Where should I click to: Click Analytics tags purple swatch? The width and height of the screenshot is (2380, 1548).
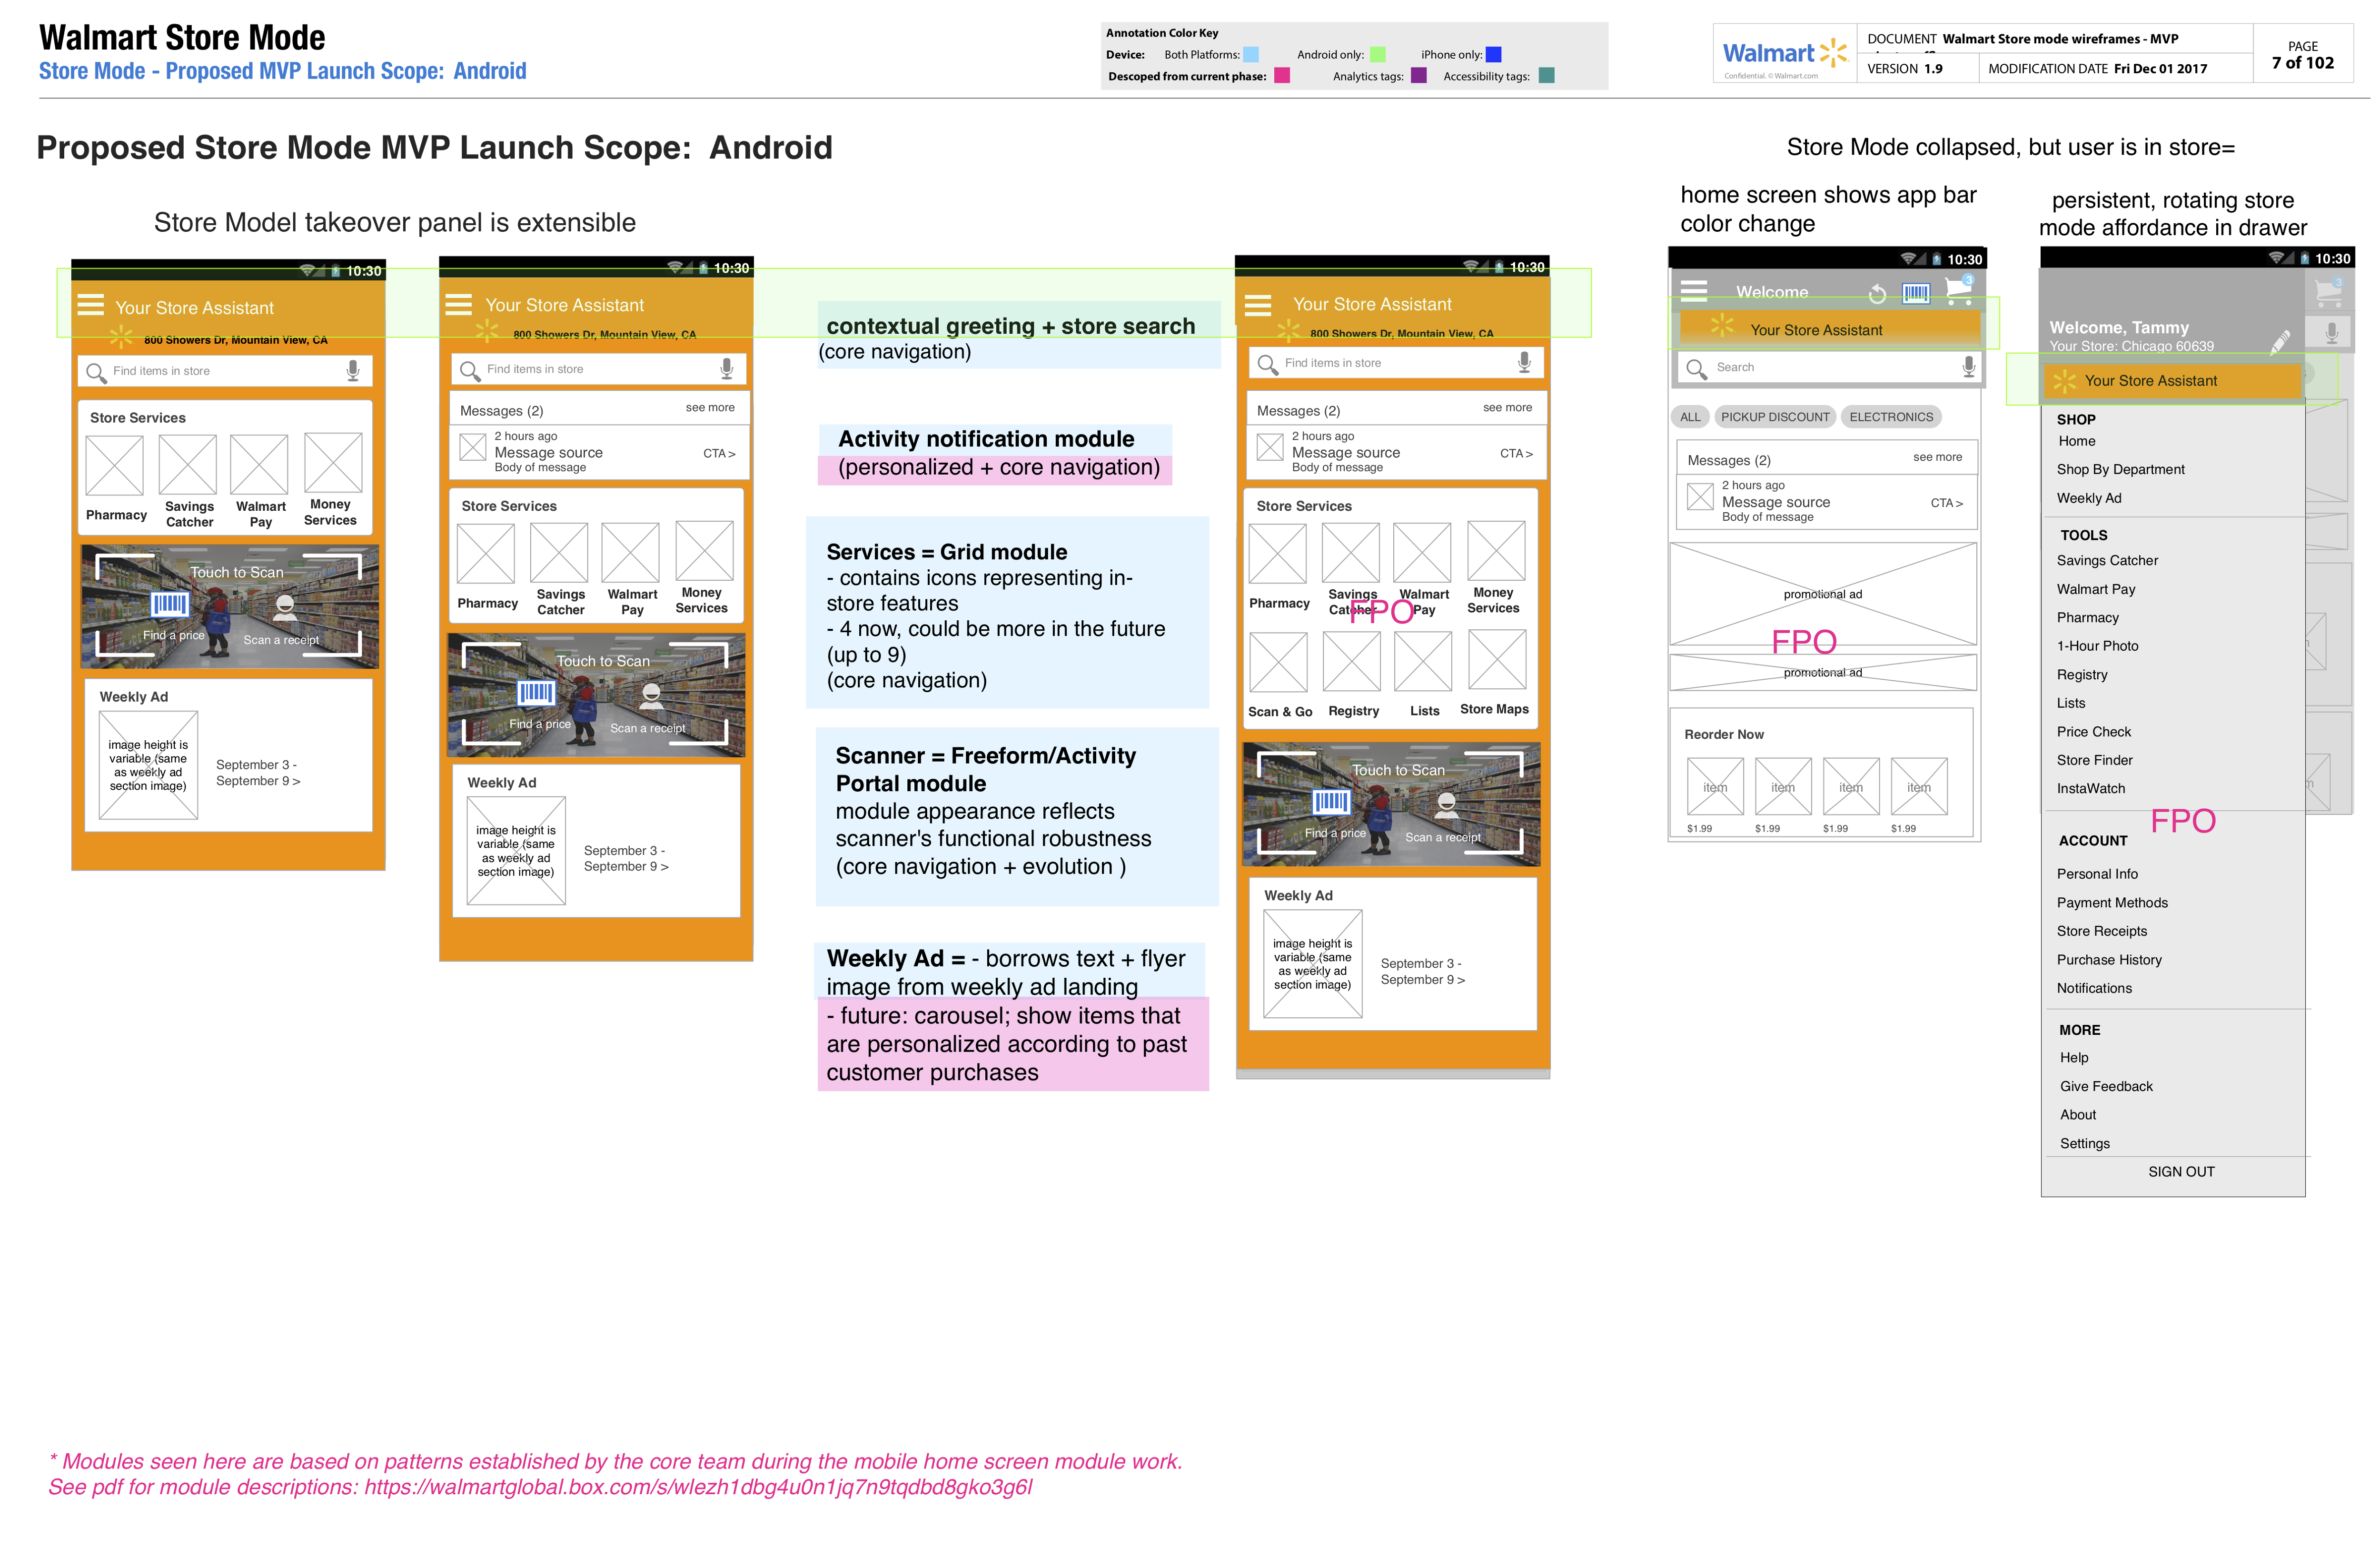(x=1418, y=76)
